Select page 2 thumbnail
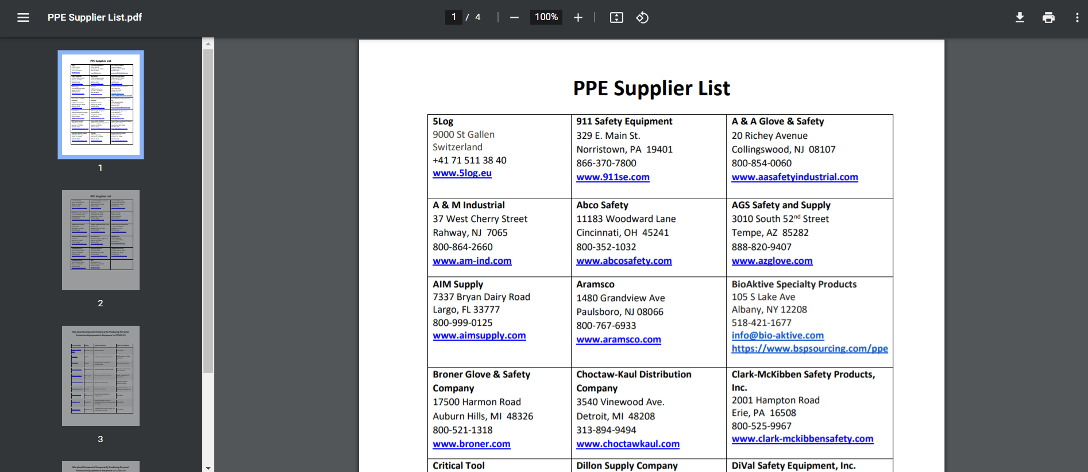Screen dimensions: 1088x472 (x=101, y=240)
